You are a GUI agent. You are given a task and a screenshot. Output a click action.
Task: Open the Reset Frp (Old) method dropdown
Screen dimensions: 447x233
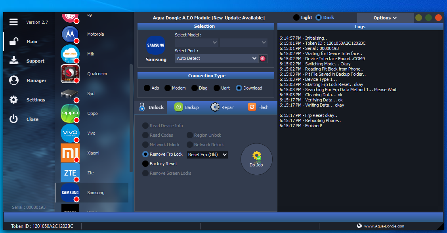tap(207, 155)
